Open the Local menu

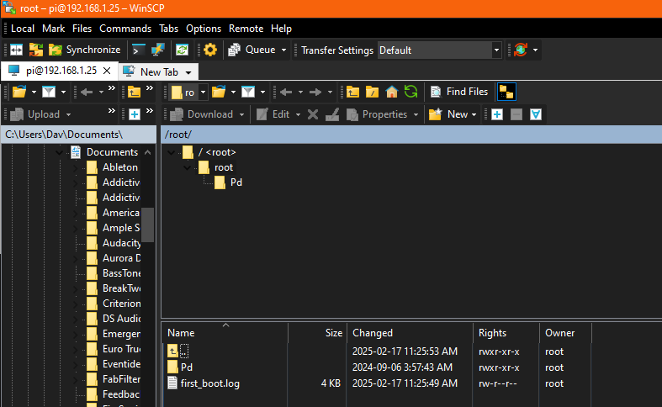pos(23,29)
